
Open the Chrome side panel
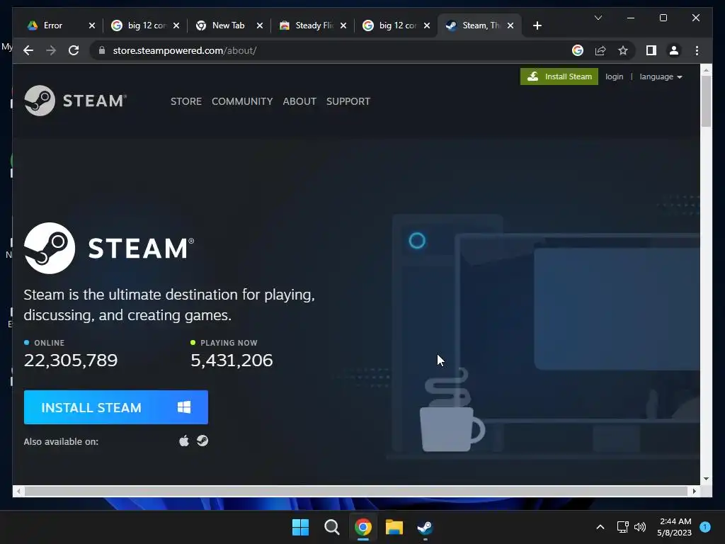651,50
